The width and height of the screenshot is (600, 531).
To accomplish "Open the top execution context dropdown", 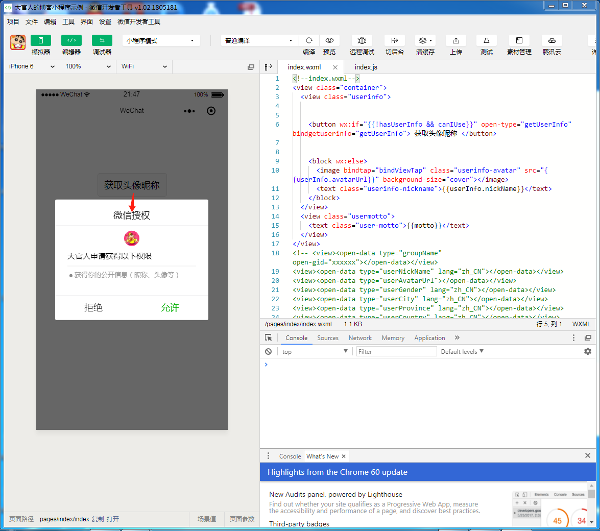I will 315,352.
